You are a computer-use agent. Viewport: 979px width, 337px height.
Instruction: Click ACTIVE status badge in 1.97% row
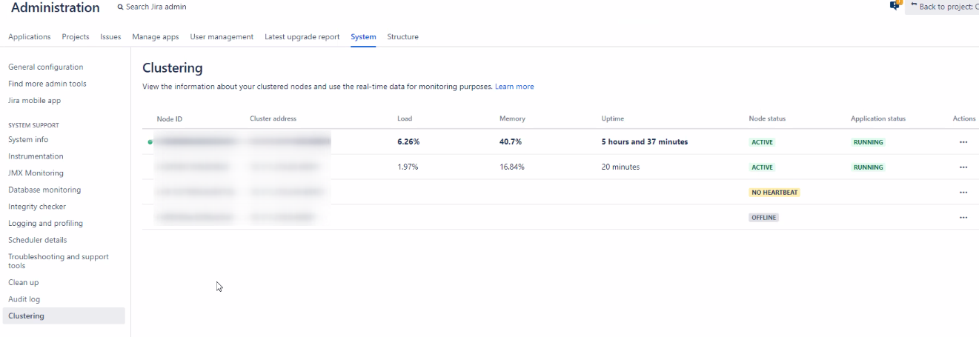[x=762, y=167]
